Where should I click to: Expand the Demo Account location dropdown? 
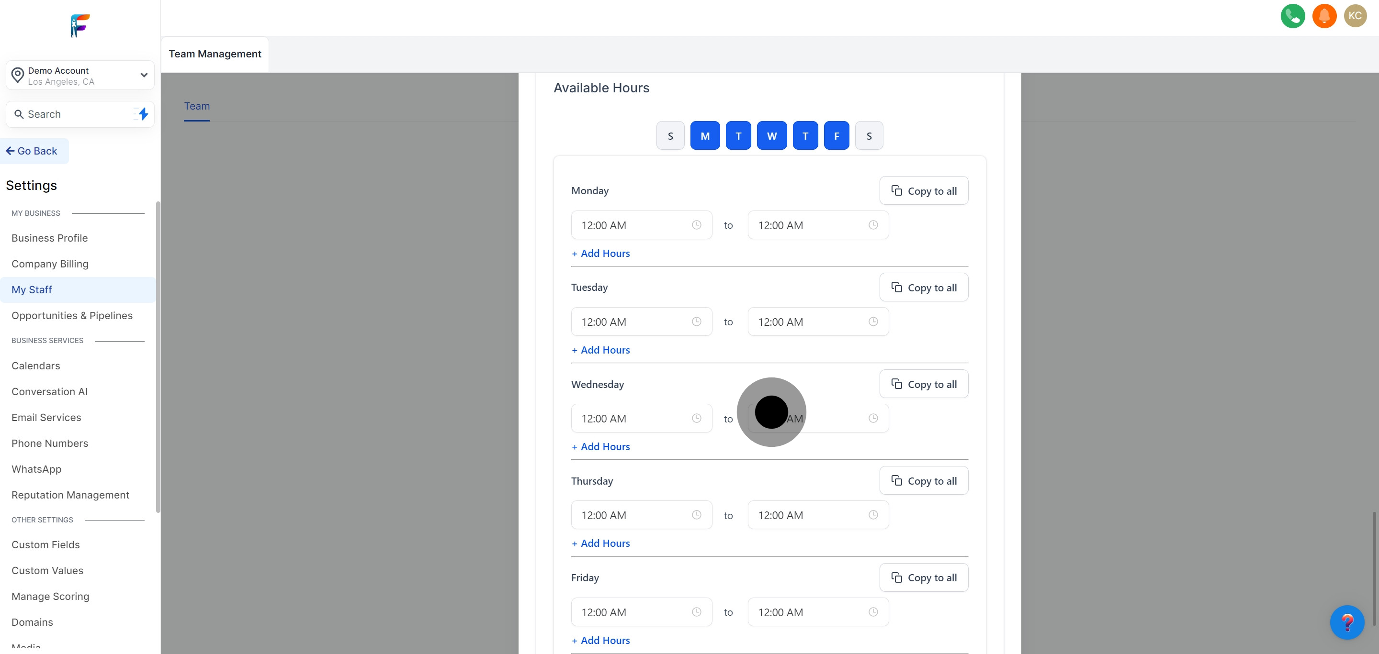coord(144,75)
